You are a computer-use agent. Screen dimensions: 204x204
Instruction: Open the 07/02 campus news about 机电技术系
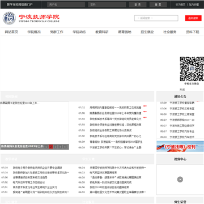point(116,136)
